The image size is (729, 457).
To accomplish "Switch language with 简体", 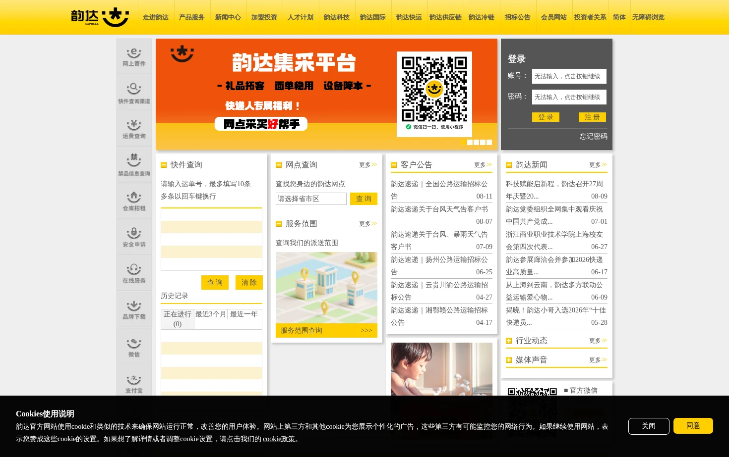I will pyautogui.click(x=619, y=17).
